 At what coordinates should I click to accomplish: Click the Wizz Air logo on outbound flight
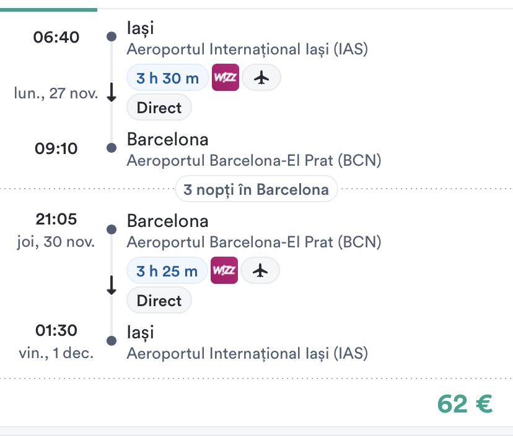(x=224, y=78)
